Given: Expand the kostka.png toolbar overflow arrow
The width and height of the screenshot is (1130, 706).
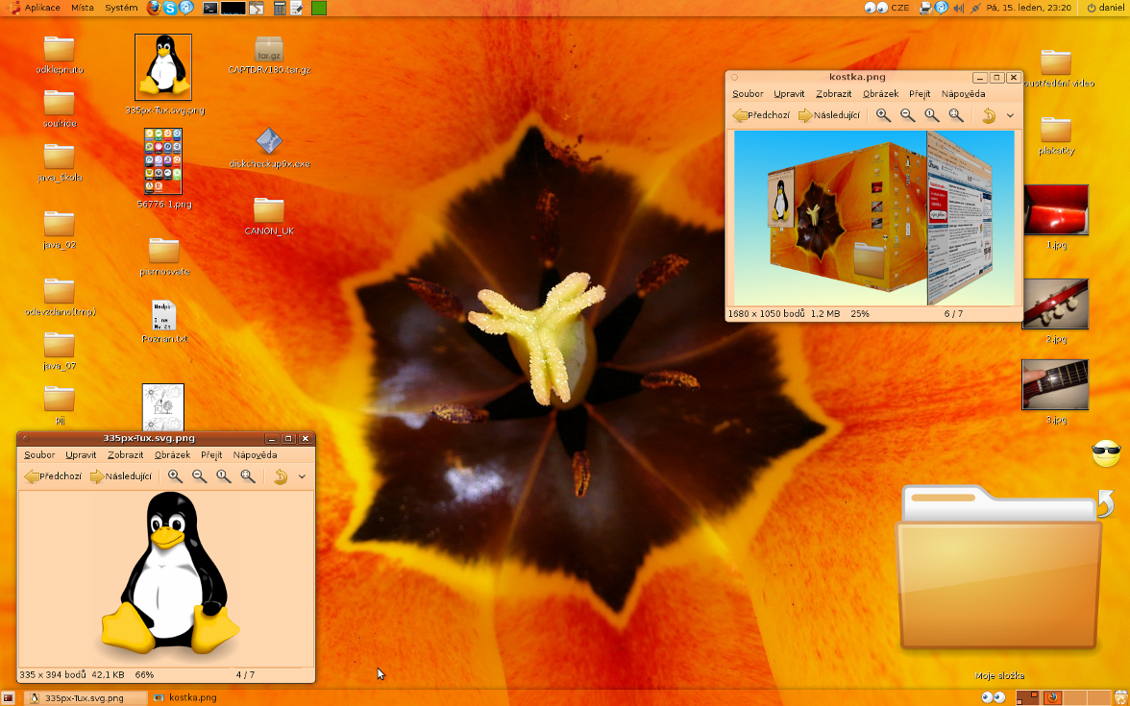Looking at the screenshot, I should coord(1010,115).
